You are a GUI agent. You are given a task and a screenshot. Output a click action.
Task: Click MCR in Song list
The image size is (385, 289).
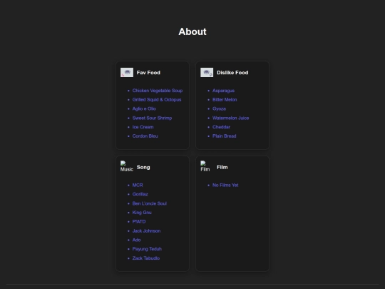pos(138,186)
